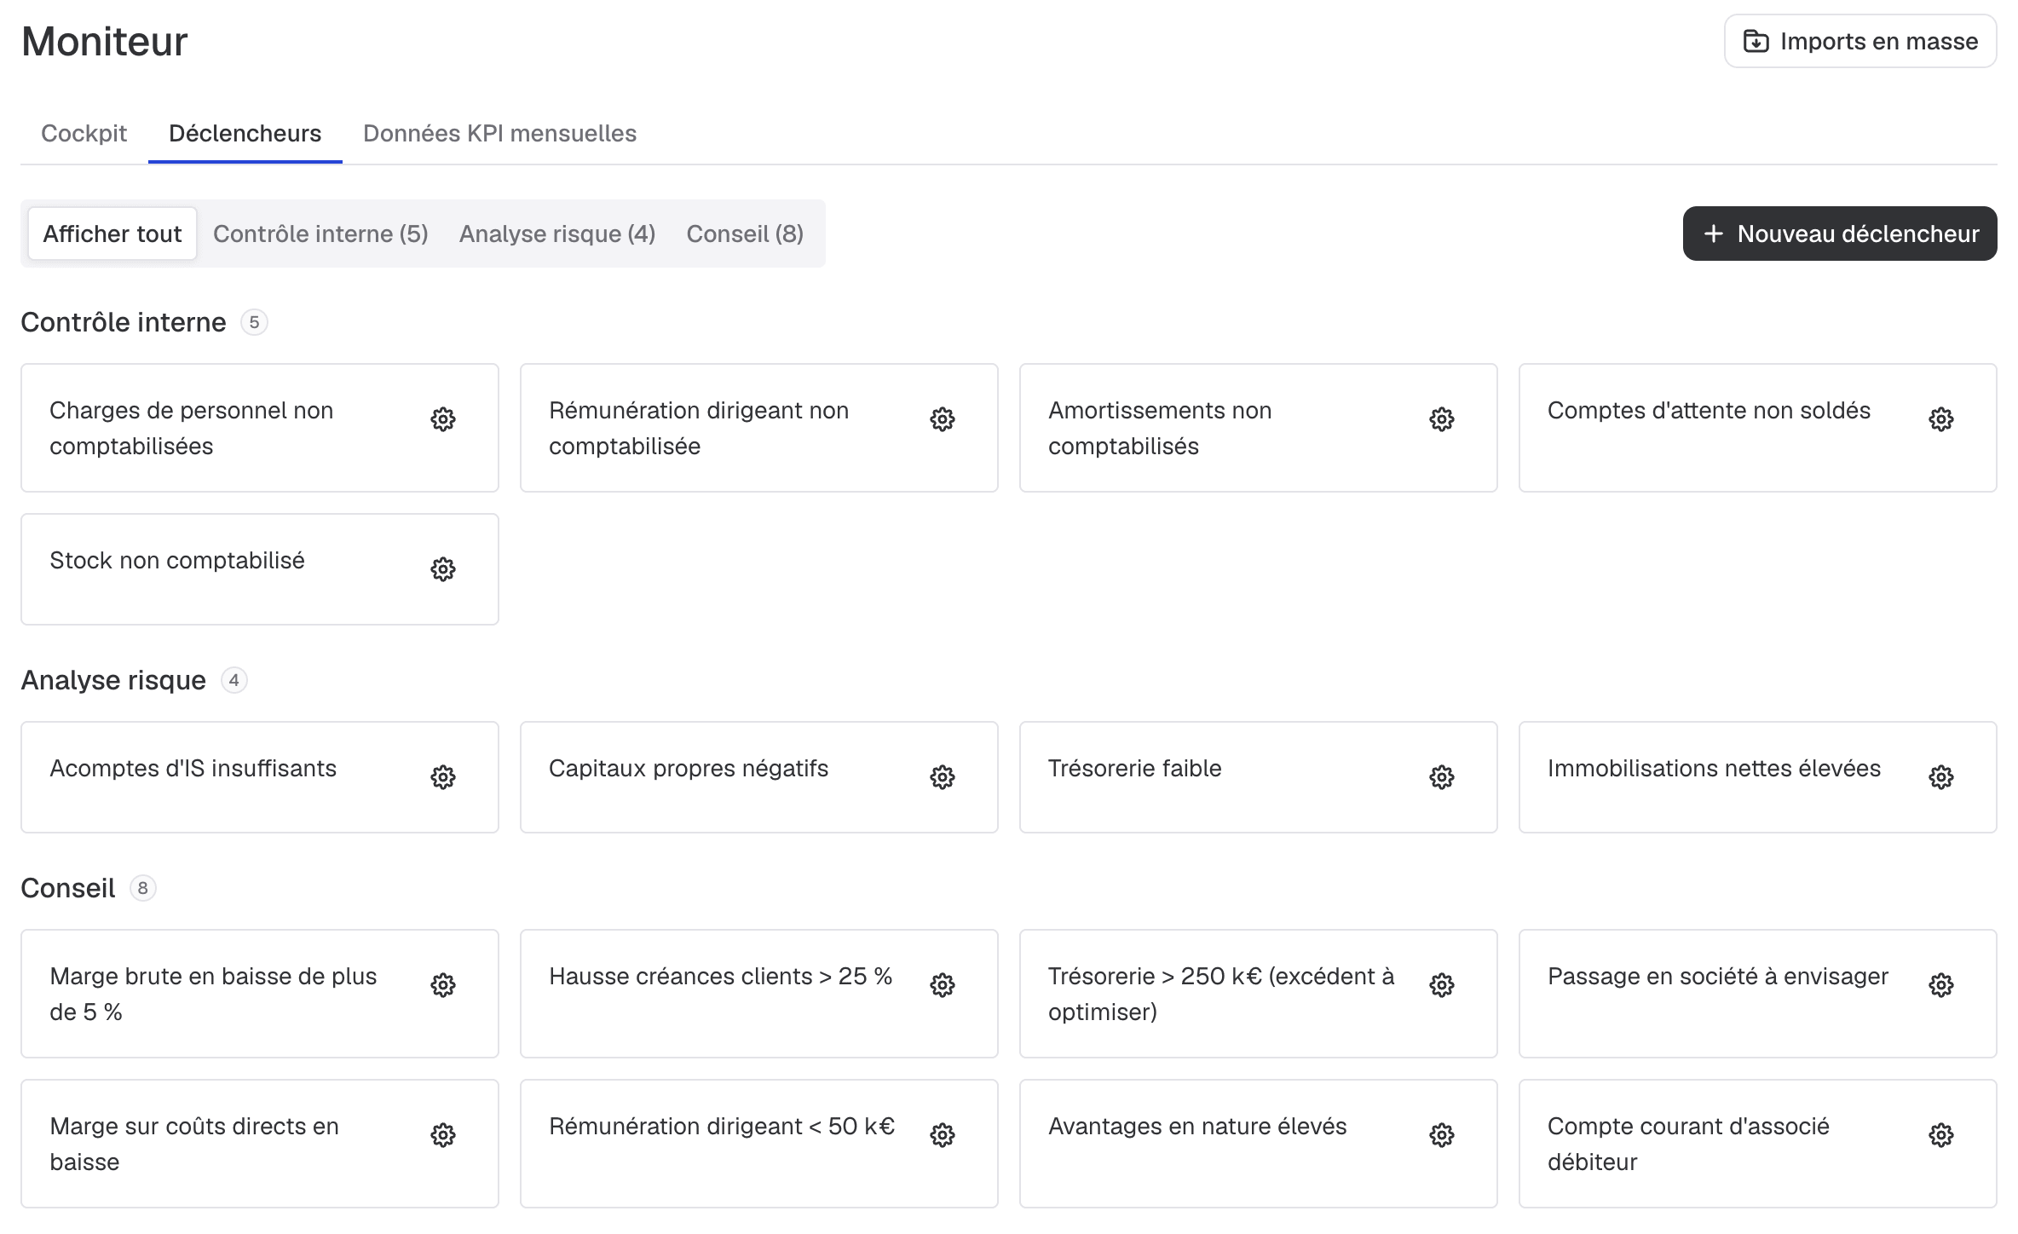Click the gear for Amortissements non comptabilisés
The width and height of the screenshot is (2018, 1234).
1442,419
